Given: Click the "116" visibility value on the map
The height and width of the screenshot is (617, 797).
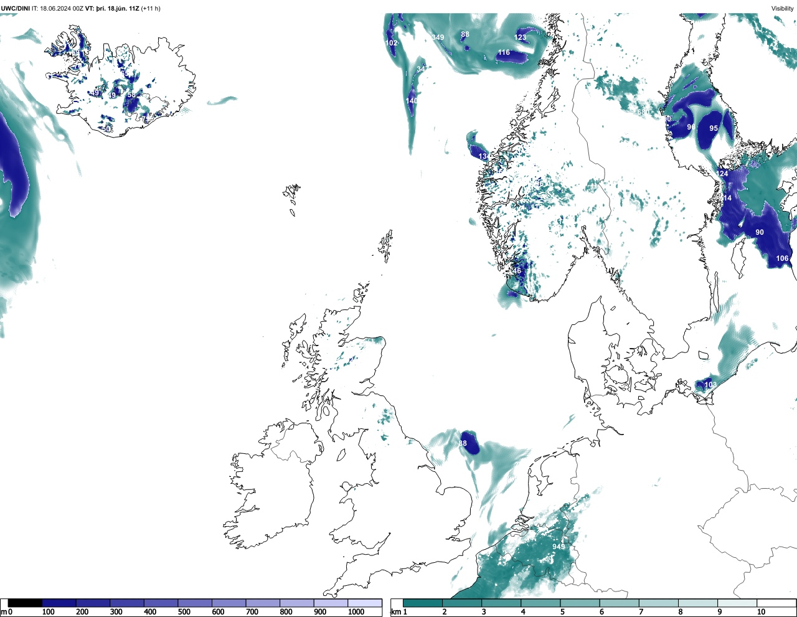Looking at the screenshot, I should click(504, 53).
